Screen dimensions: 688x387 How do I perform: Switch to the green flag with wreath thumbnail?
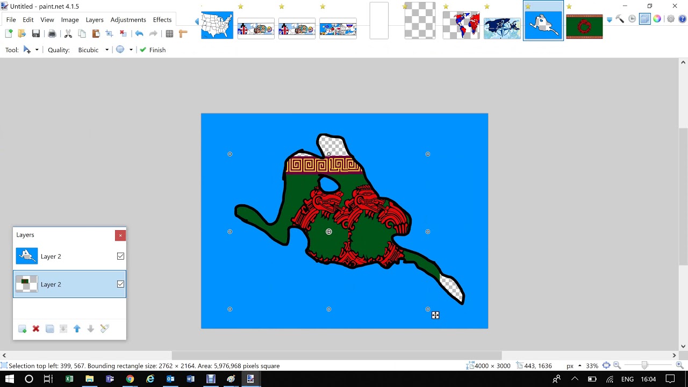point(584,27)
